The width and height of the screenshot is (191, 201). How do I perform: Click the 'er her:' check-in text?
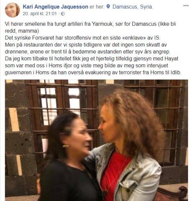(x=97, y=7)
